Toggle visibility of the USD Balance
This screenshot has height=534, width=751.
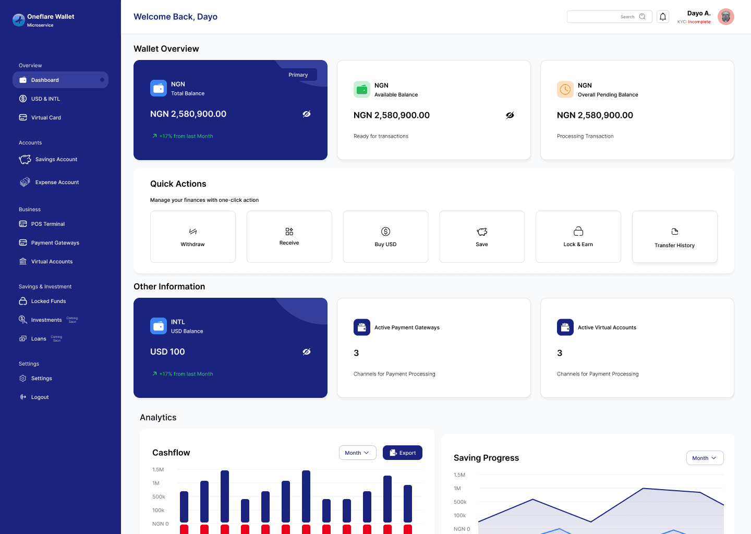307,351
